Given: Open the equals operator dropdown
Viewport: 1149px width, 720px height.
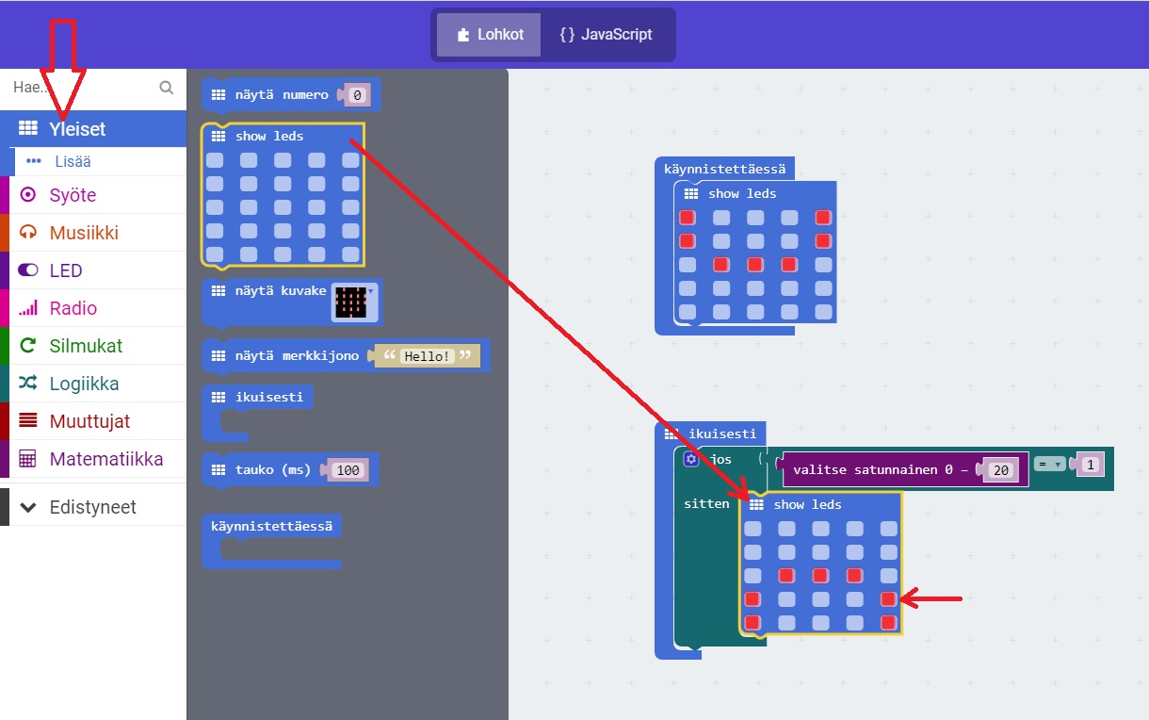Looking at the screenshot, I should click(x=1047, y=464).
